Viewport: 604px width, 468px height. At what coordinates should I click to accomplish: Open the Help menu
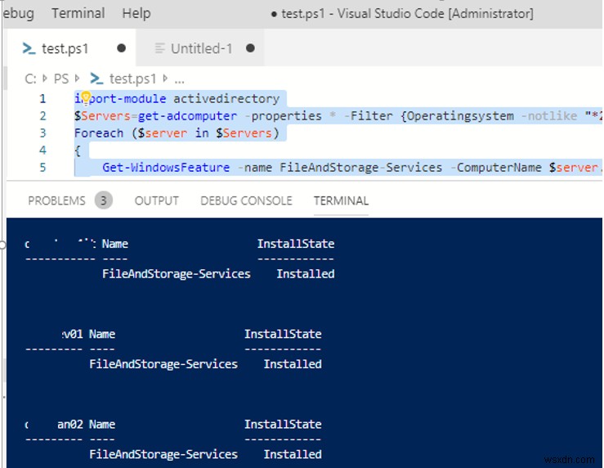(x=136, y=13)
